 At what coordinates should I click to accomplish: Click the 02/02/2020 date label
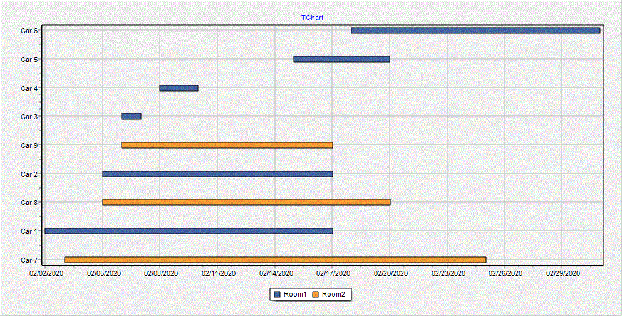(46, 273)
